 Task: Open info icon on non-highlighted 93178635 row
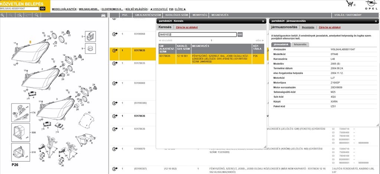point(115,64)
